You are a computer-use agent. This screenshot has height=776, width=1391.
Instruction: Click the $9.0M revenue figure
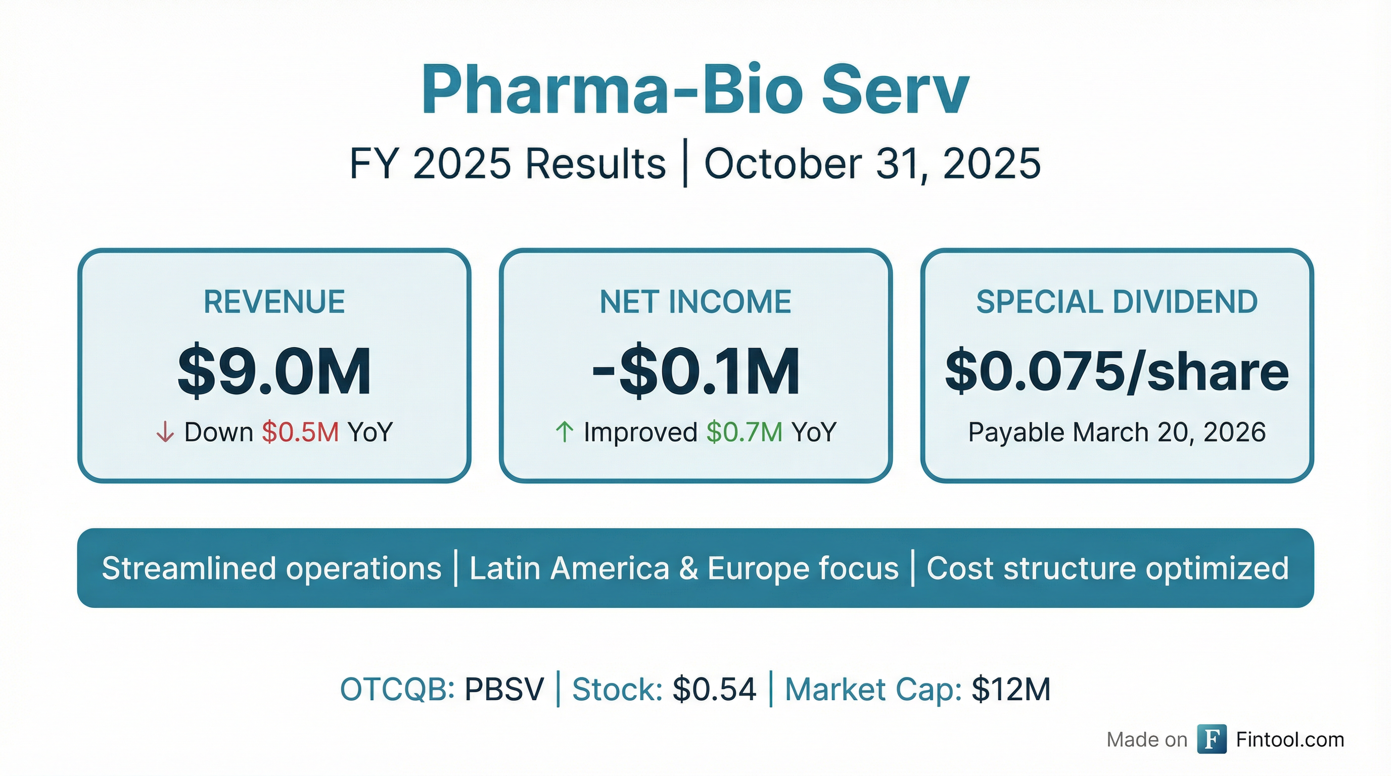coord(274,371)
